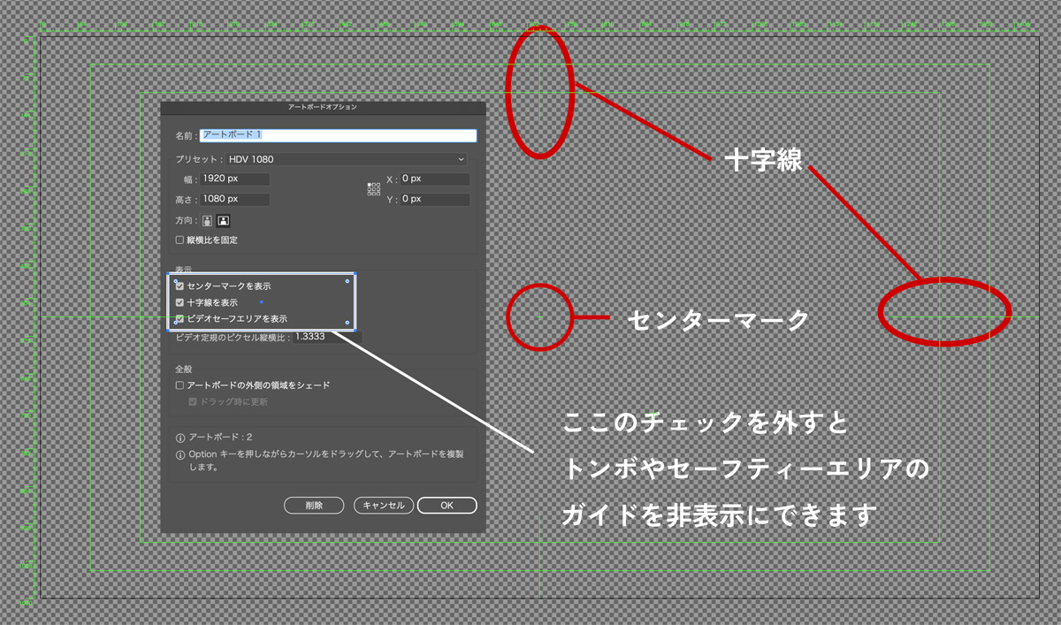Enable アートボードの外側の領域をシェード
Image resolution: width=1061 pixels, height=625 pixels.
tap(180, 385)
